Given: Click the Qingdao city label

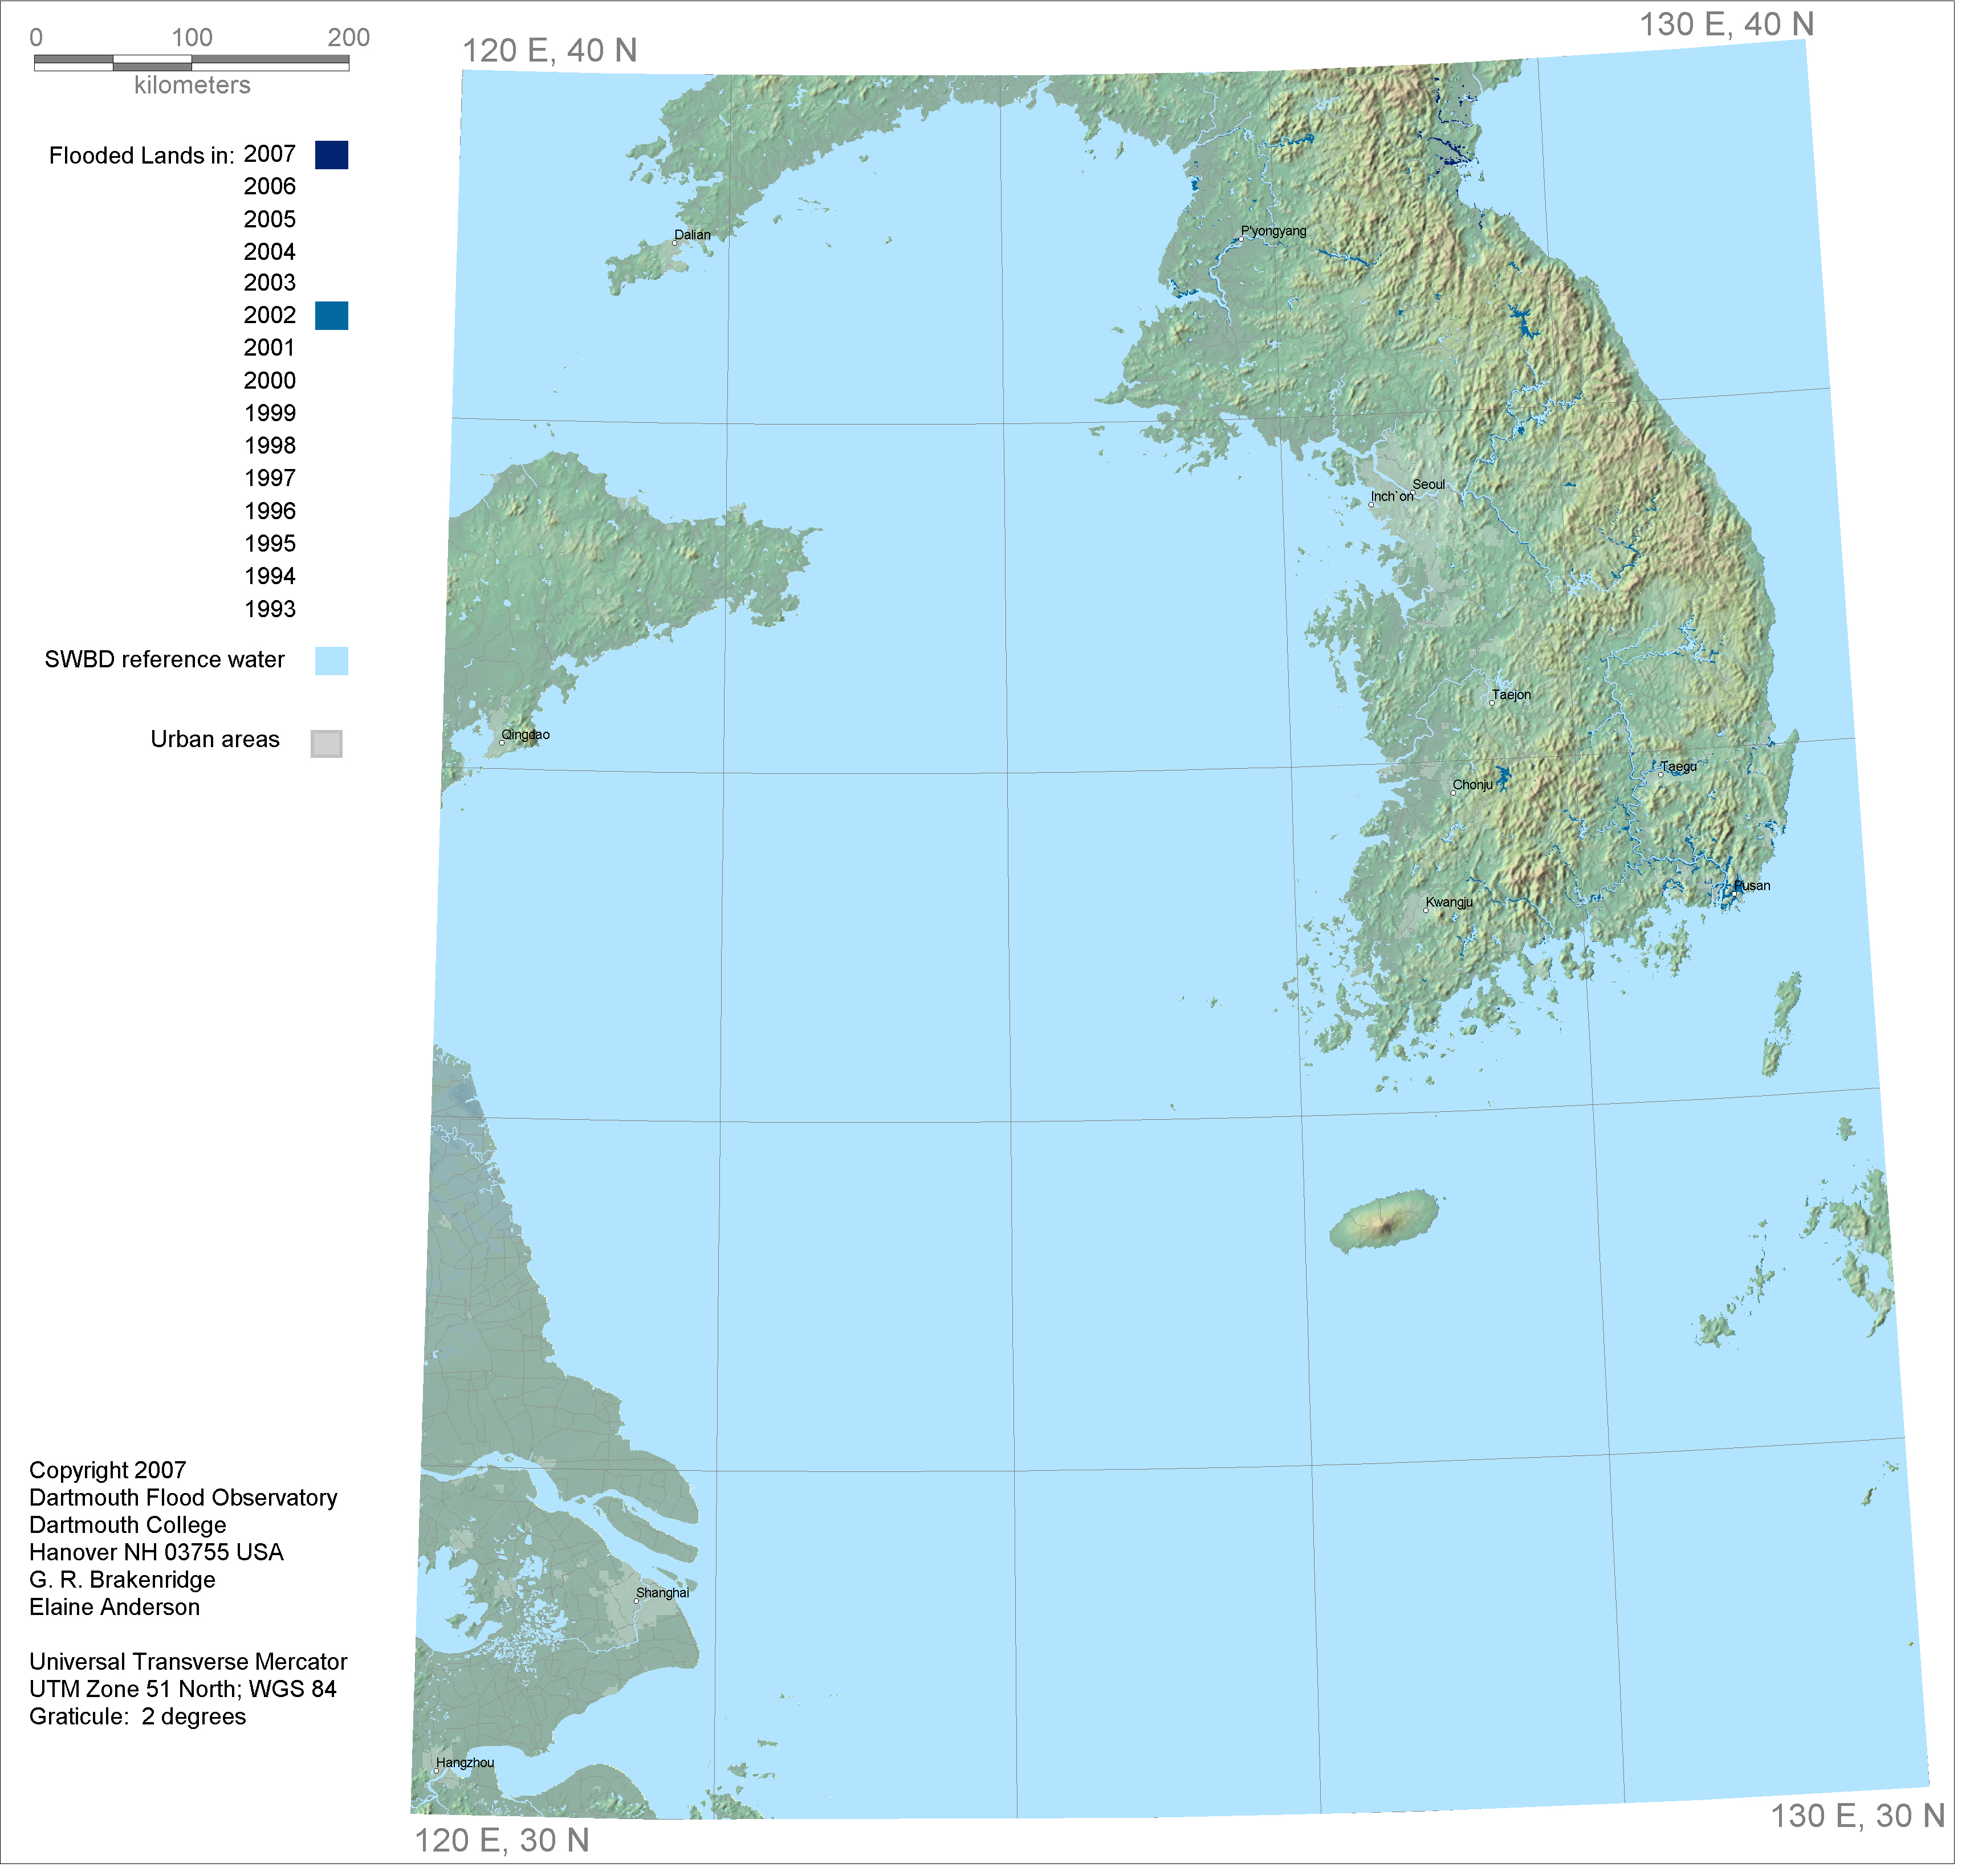Looking at the screenshot, I should click(x=525, y=735).
